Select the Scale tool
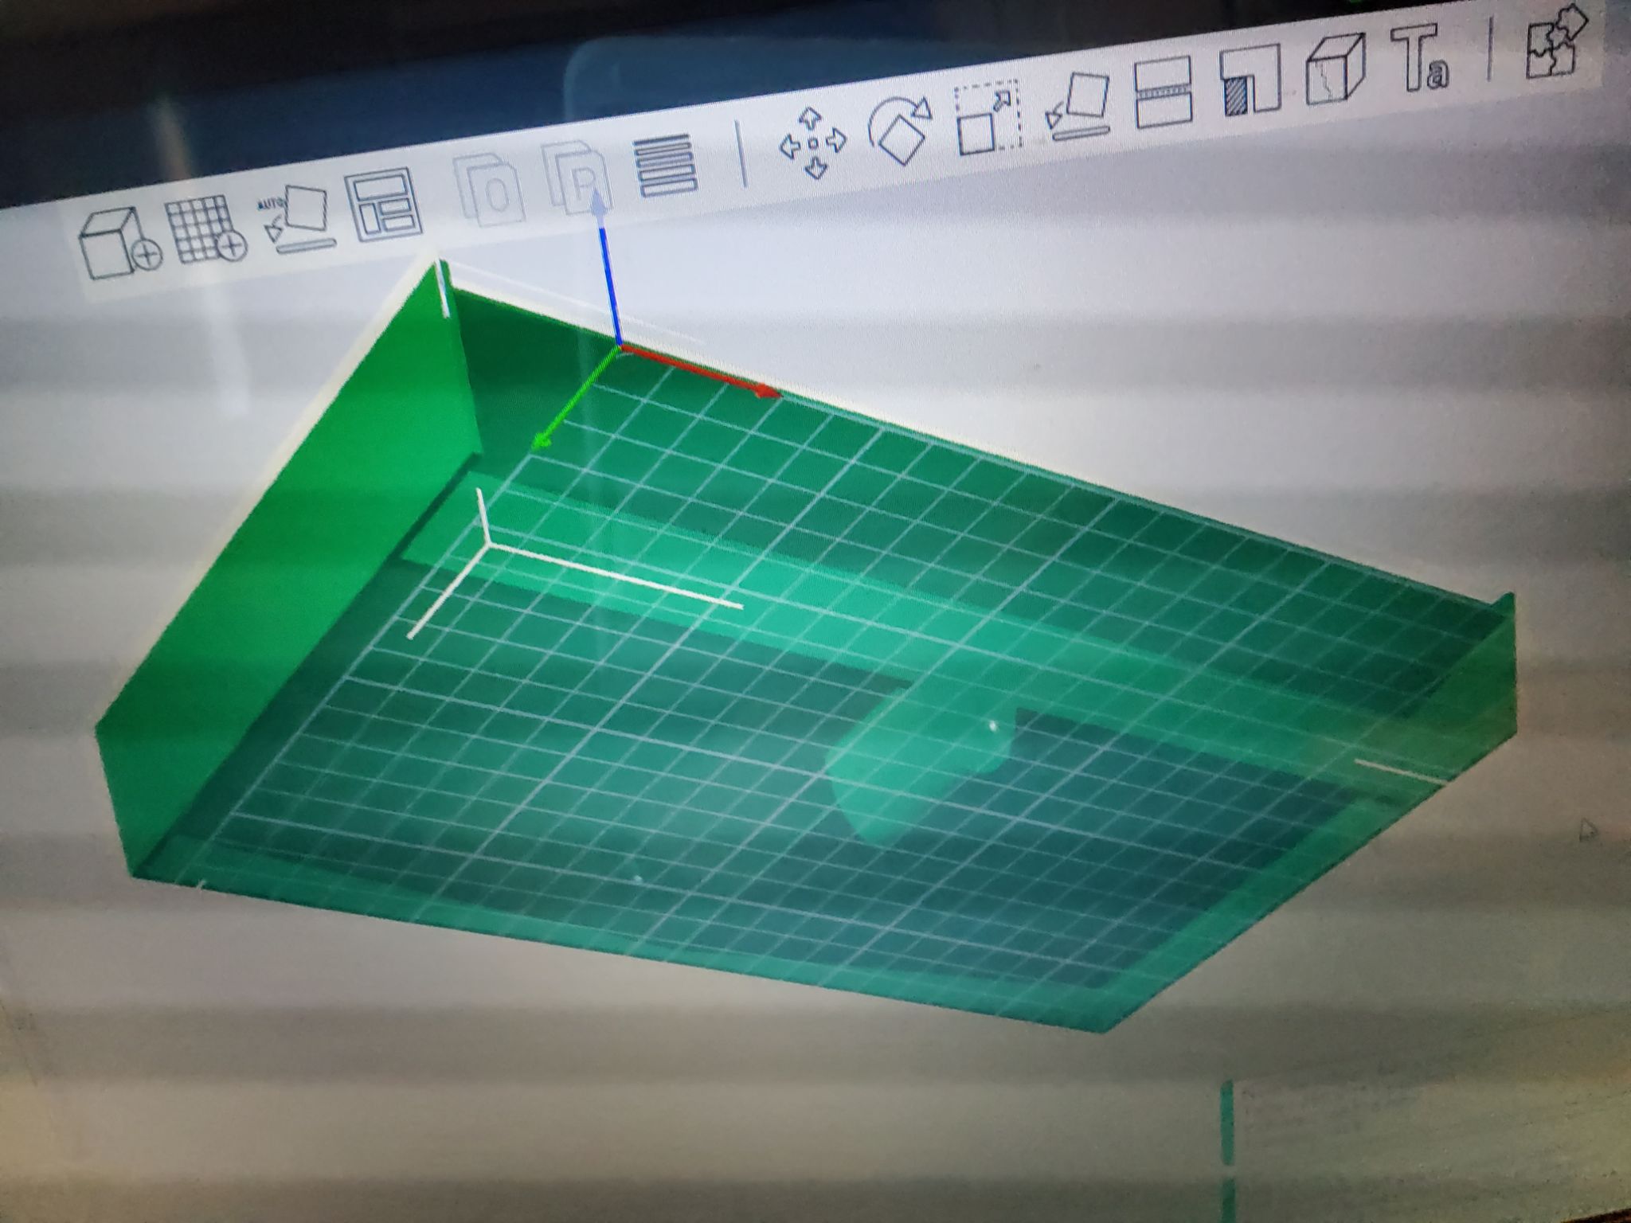This screenshot has height=1223, width=1631. click(988, 117)
